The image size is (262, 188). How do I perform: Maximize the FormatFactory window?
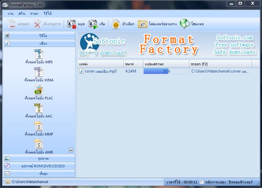[x=240, y=3]
